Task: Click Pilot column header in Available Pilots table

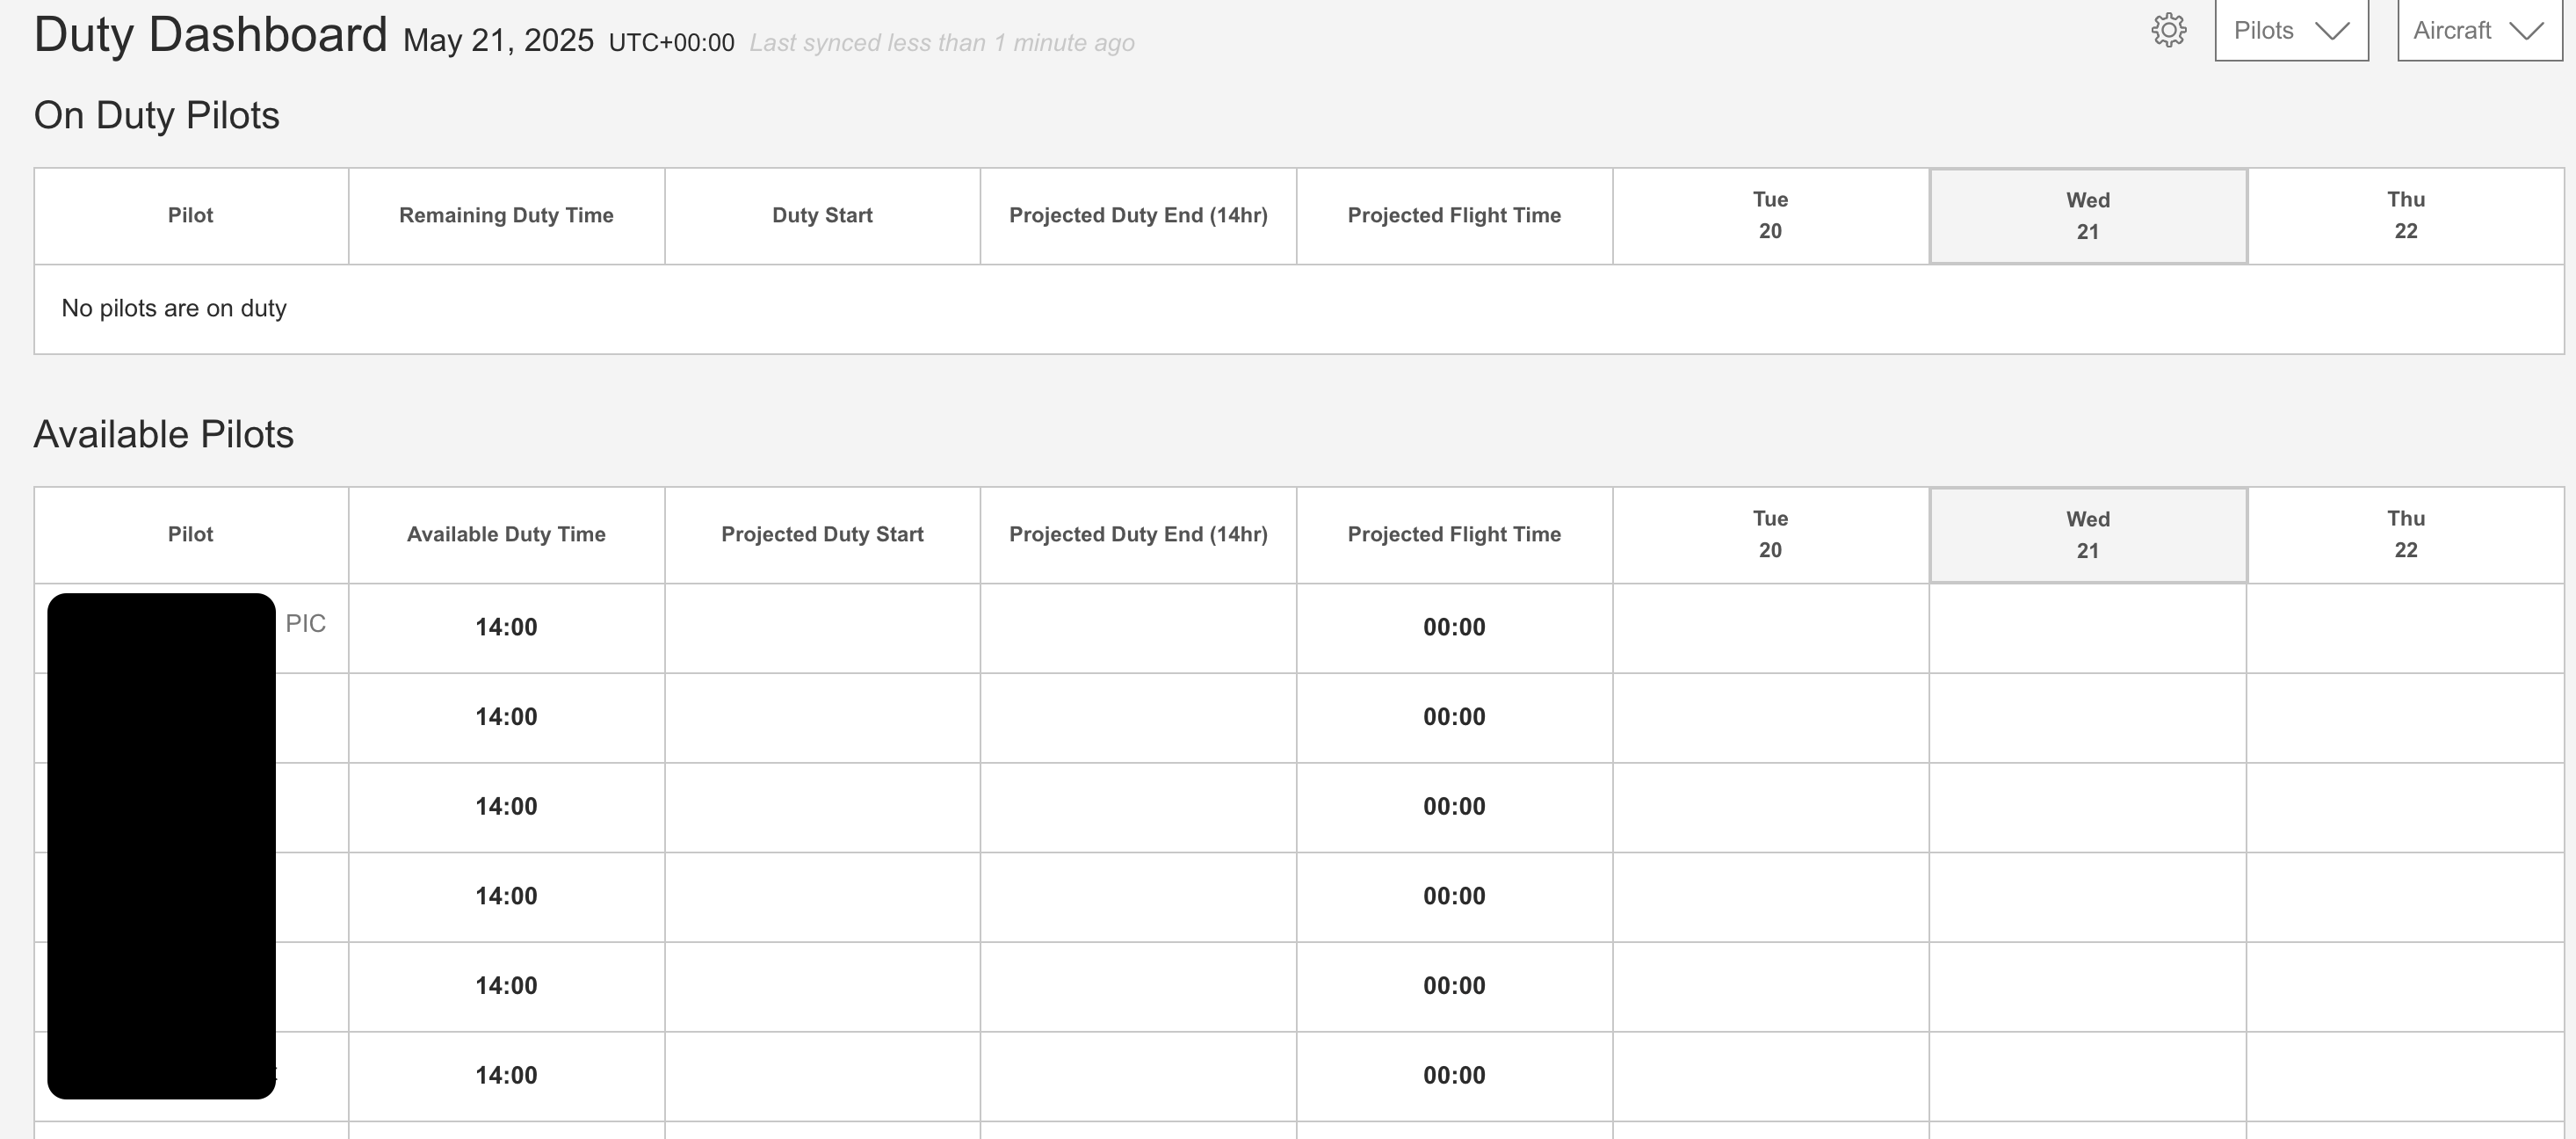Action: 190,534
